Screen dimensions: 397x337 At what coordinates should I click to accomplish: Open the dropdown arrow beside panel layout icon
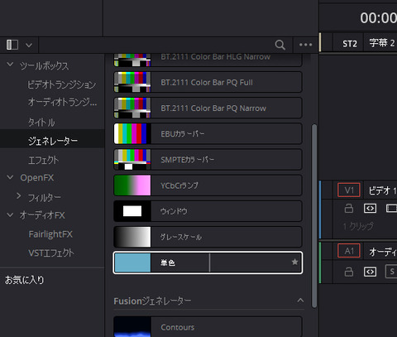tap(29, 45)
